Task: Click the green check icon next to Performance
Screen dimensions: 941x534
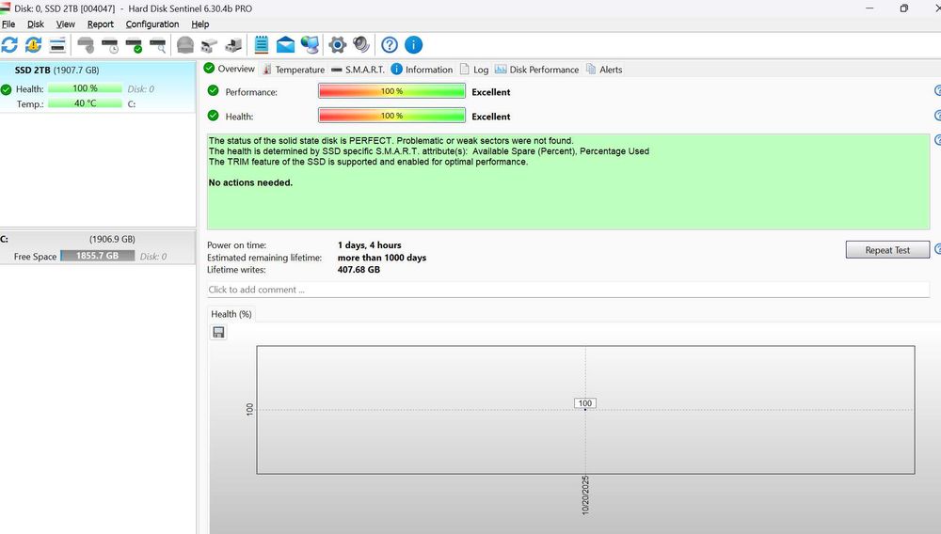Action: pos(213,91)
